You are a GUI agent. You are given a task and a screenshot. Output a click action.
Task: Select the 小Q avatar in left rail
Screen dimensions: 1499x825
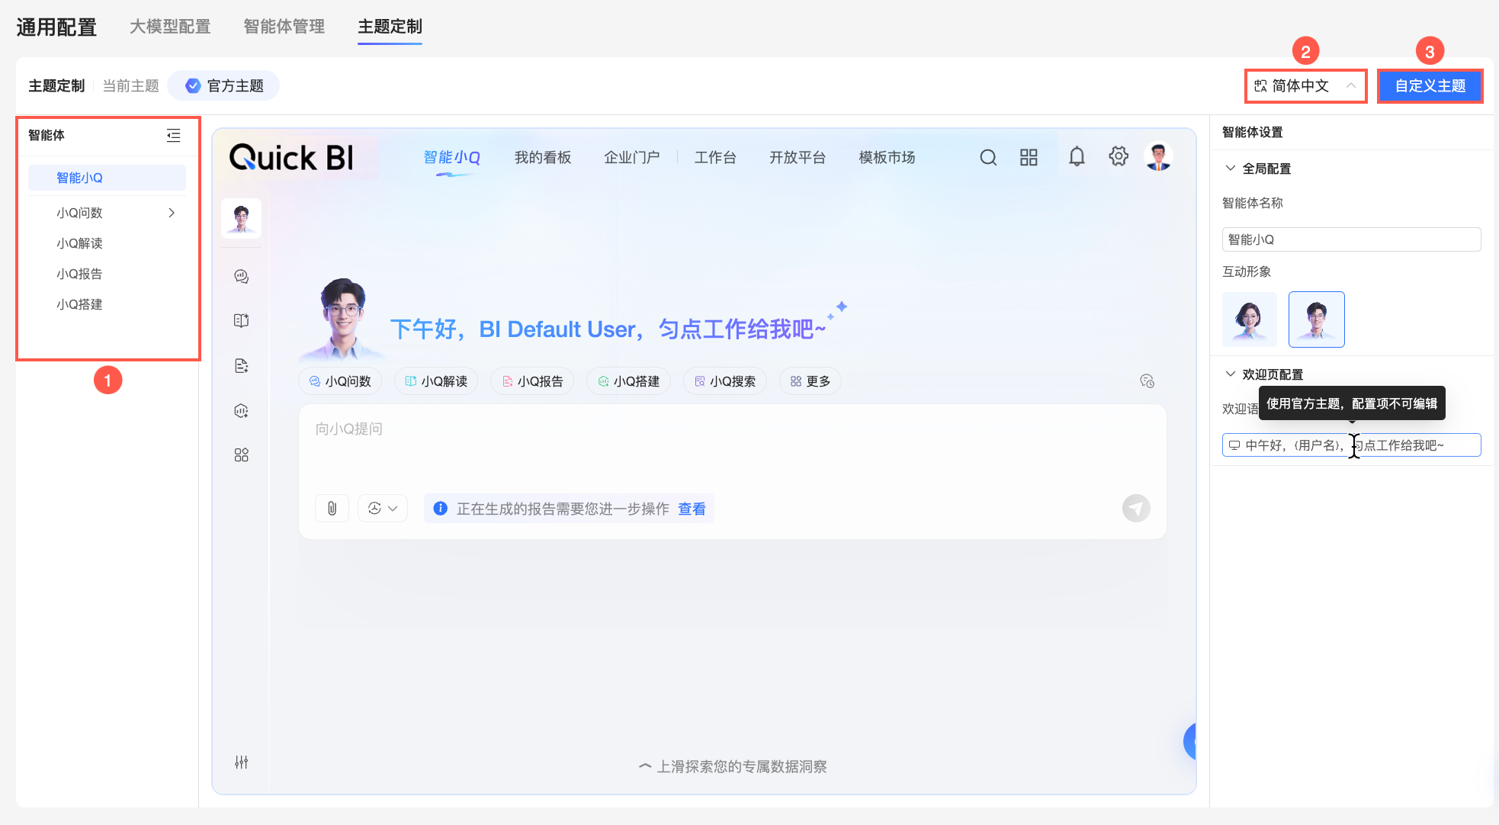tap(241, 218)
